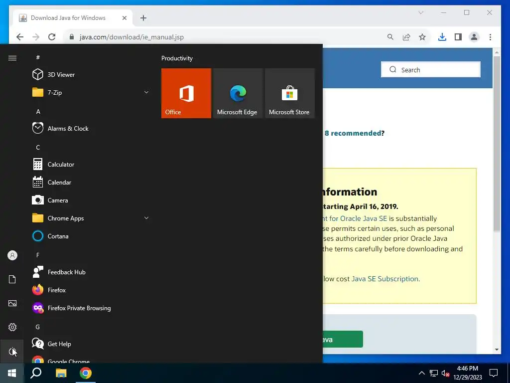
Task: Click the Productivity group title
Action: tap(177, 58)
